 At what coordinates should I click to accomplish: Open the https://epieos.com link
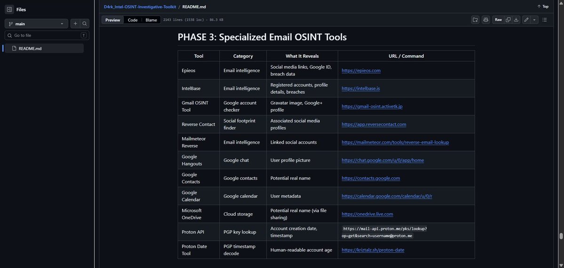[361, 71]
